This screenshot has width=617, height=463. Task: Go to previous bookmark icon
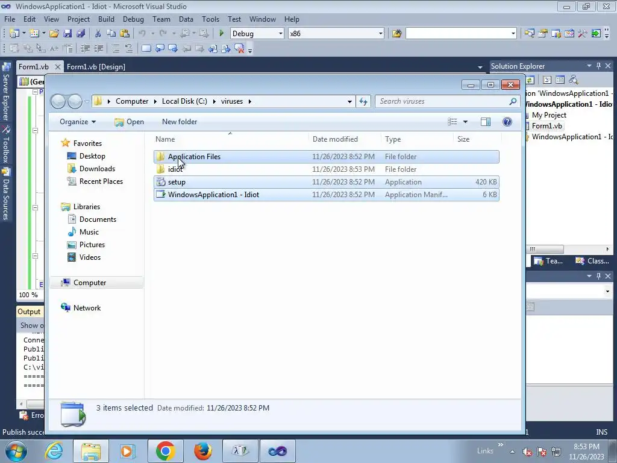click(159, 48)
